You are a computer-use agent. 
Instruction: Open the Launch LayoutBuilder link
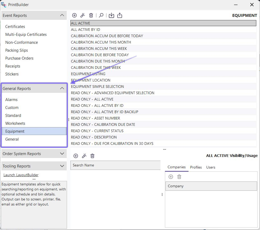click(21, 175)
